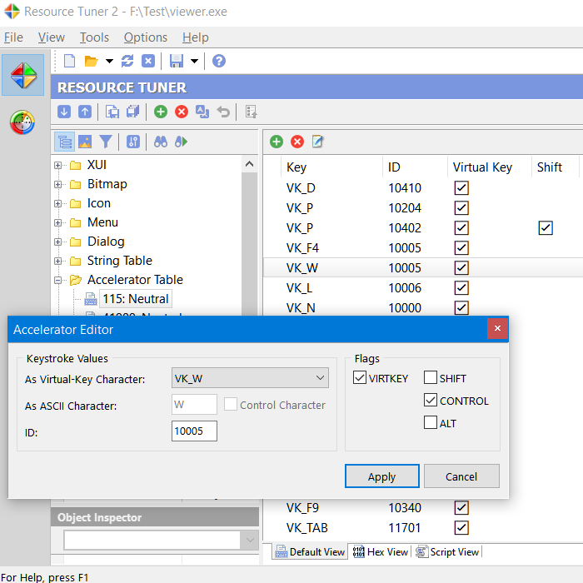Enable the ALT flag checkbox

point(431,422)
